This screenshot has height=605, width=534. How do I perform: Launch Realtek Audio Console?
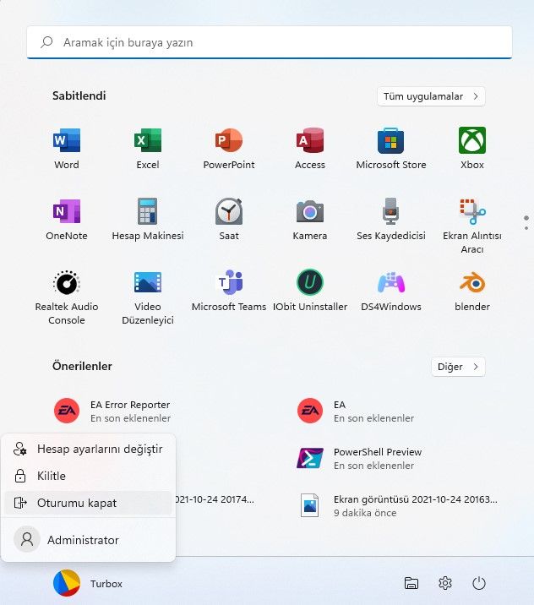pyautogui.click(x=67, y=297)
